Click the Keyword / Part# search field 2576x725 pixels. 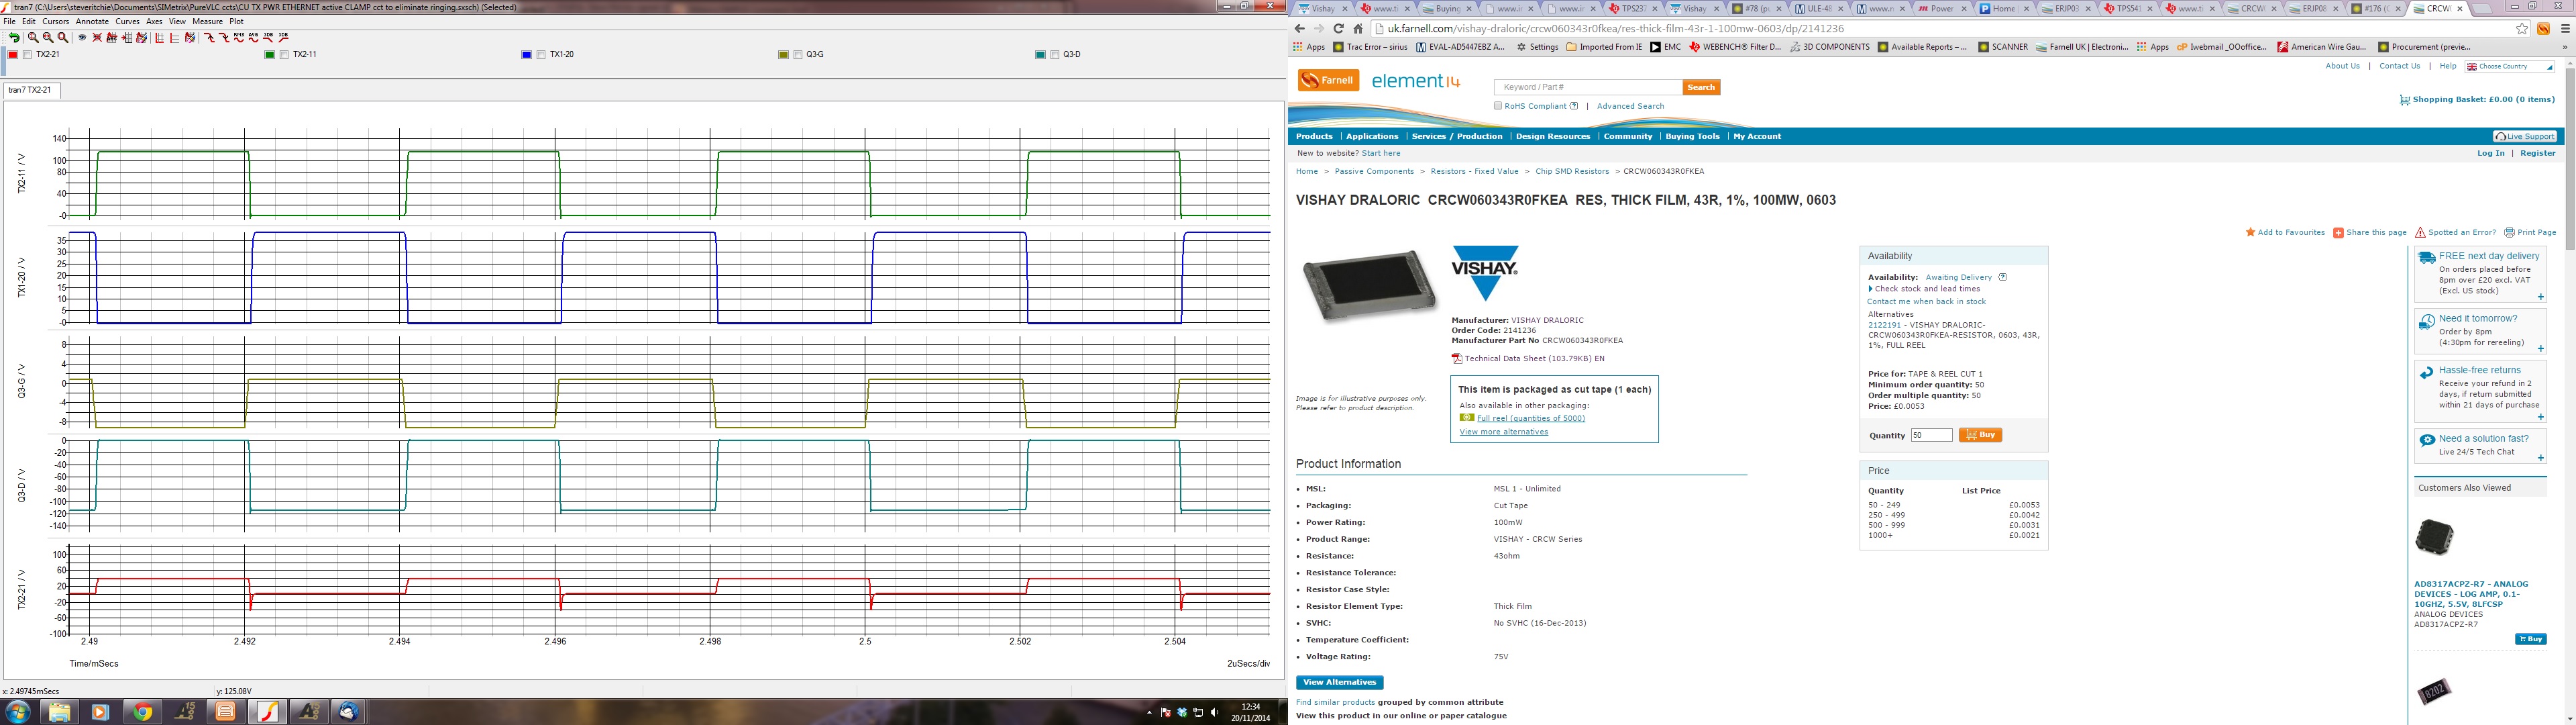point(1587,87)
